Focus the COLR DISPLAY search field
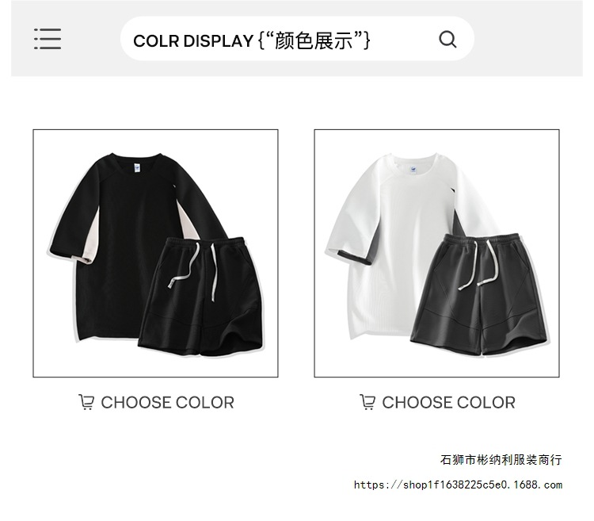Screen dimensions: 594x521 297,39
